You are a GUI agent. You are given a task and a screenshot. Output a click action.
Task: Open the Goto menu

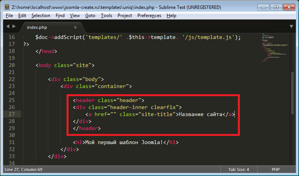tap(90, 16)
